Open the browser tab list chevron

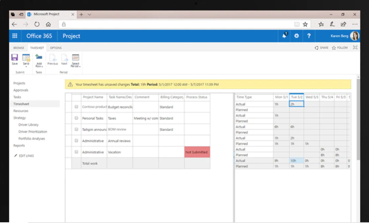(x=90, y=15)
